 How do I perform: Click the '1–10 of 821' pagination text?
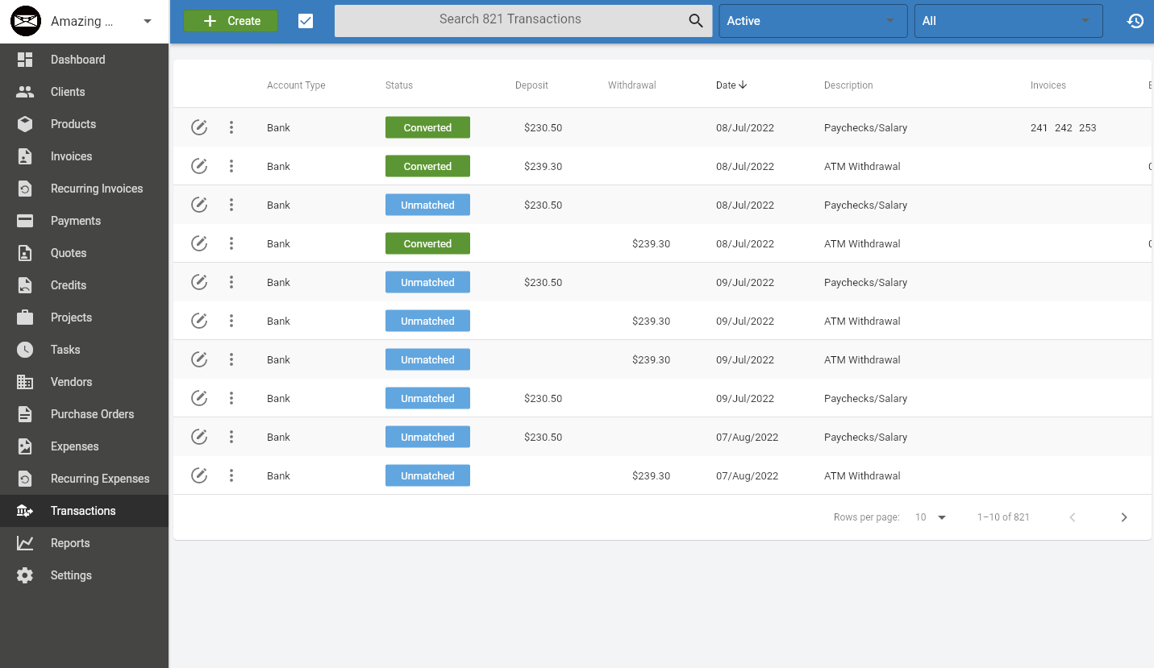[x=1003, y=517]
